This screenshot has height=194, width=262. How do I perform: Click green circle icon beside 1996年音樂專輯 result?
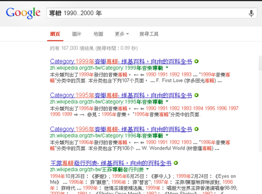coord(196,129)
